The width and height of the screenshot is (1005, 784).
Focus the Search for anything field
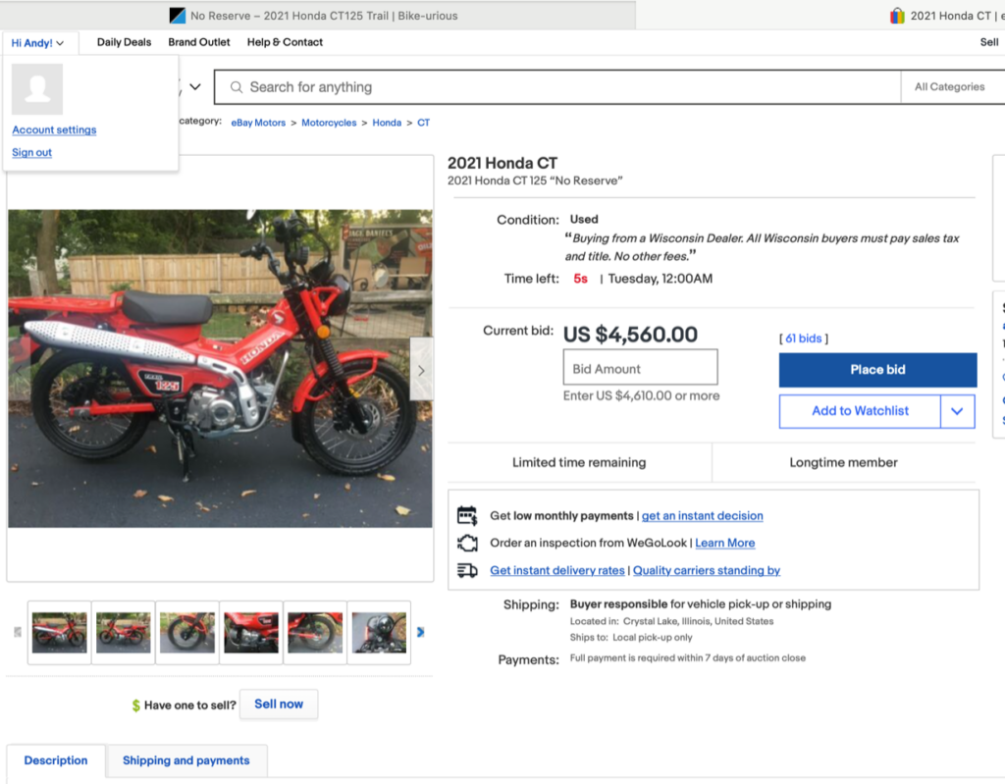(x=557, y=87)
